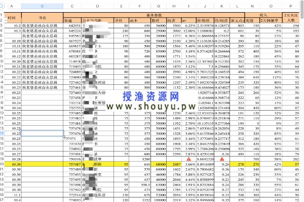The width and height of the screenshot is (304, 202).
Task: Click channel cell 645224
Action: pos(72,31)
